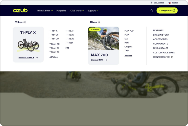Click external link icon beside sidebar CONFIGURATOR

pyautogui.click(x=172, y=57)
